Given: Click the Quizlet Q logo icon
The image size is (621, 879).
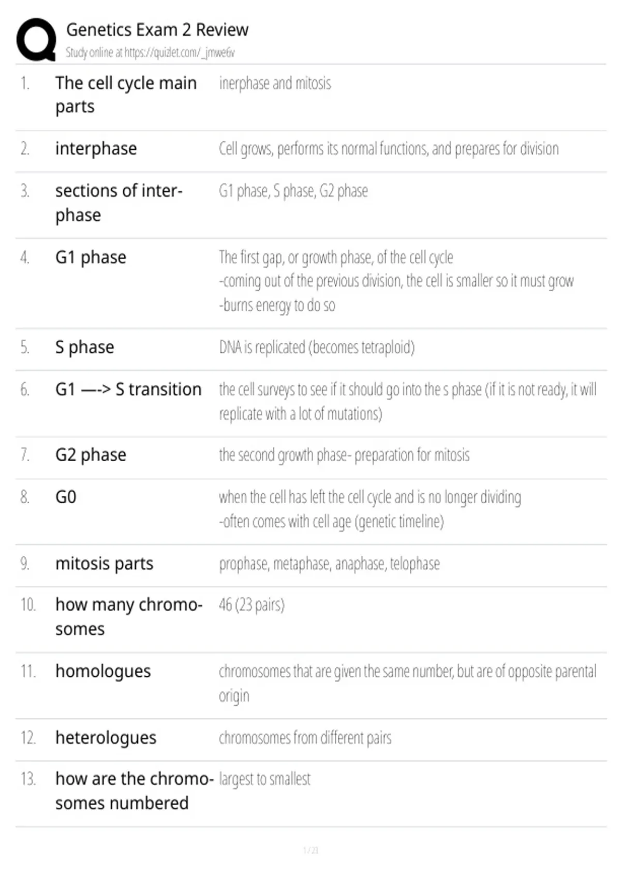Looking at the screenshot, I should pos(36,40).
